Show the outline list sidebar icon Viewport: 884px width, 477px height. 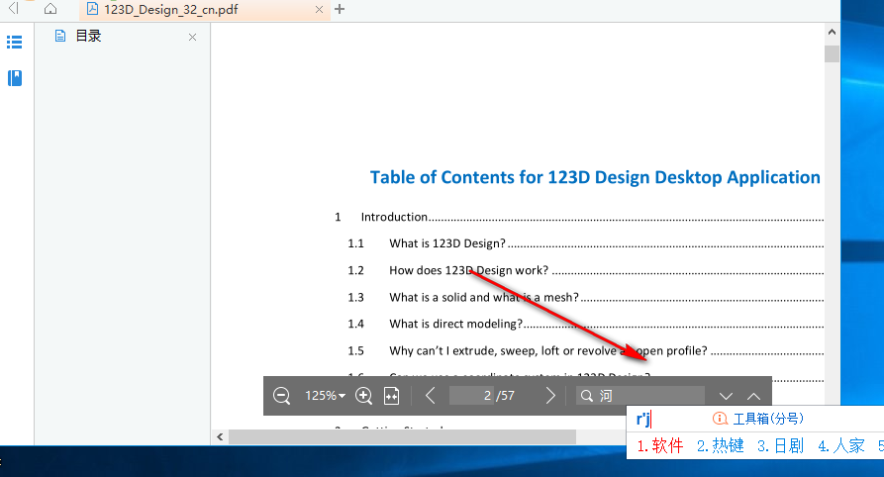pos(15,43)
